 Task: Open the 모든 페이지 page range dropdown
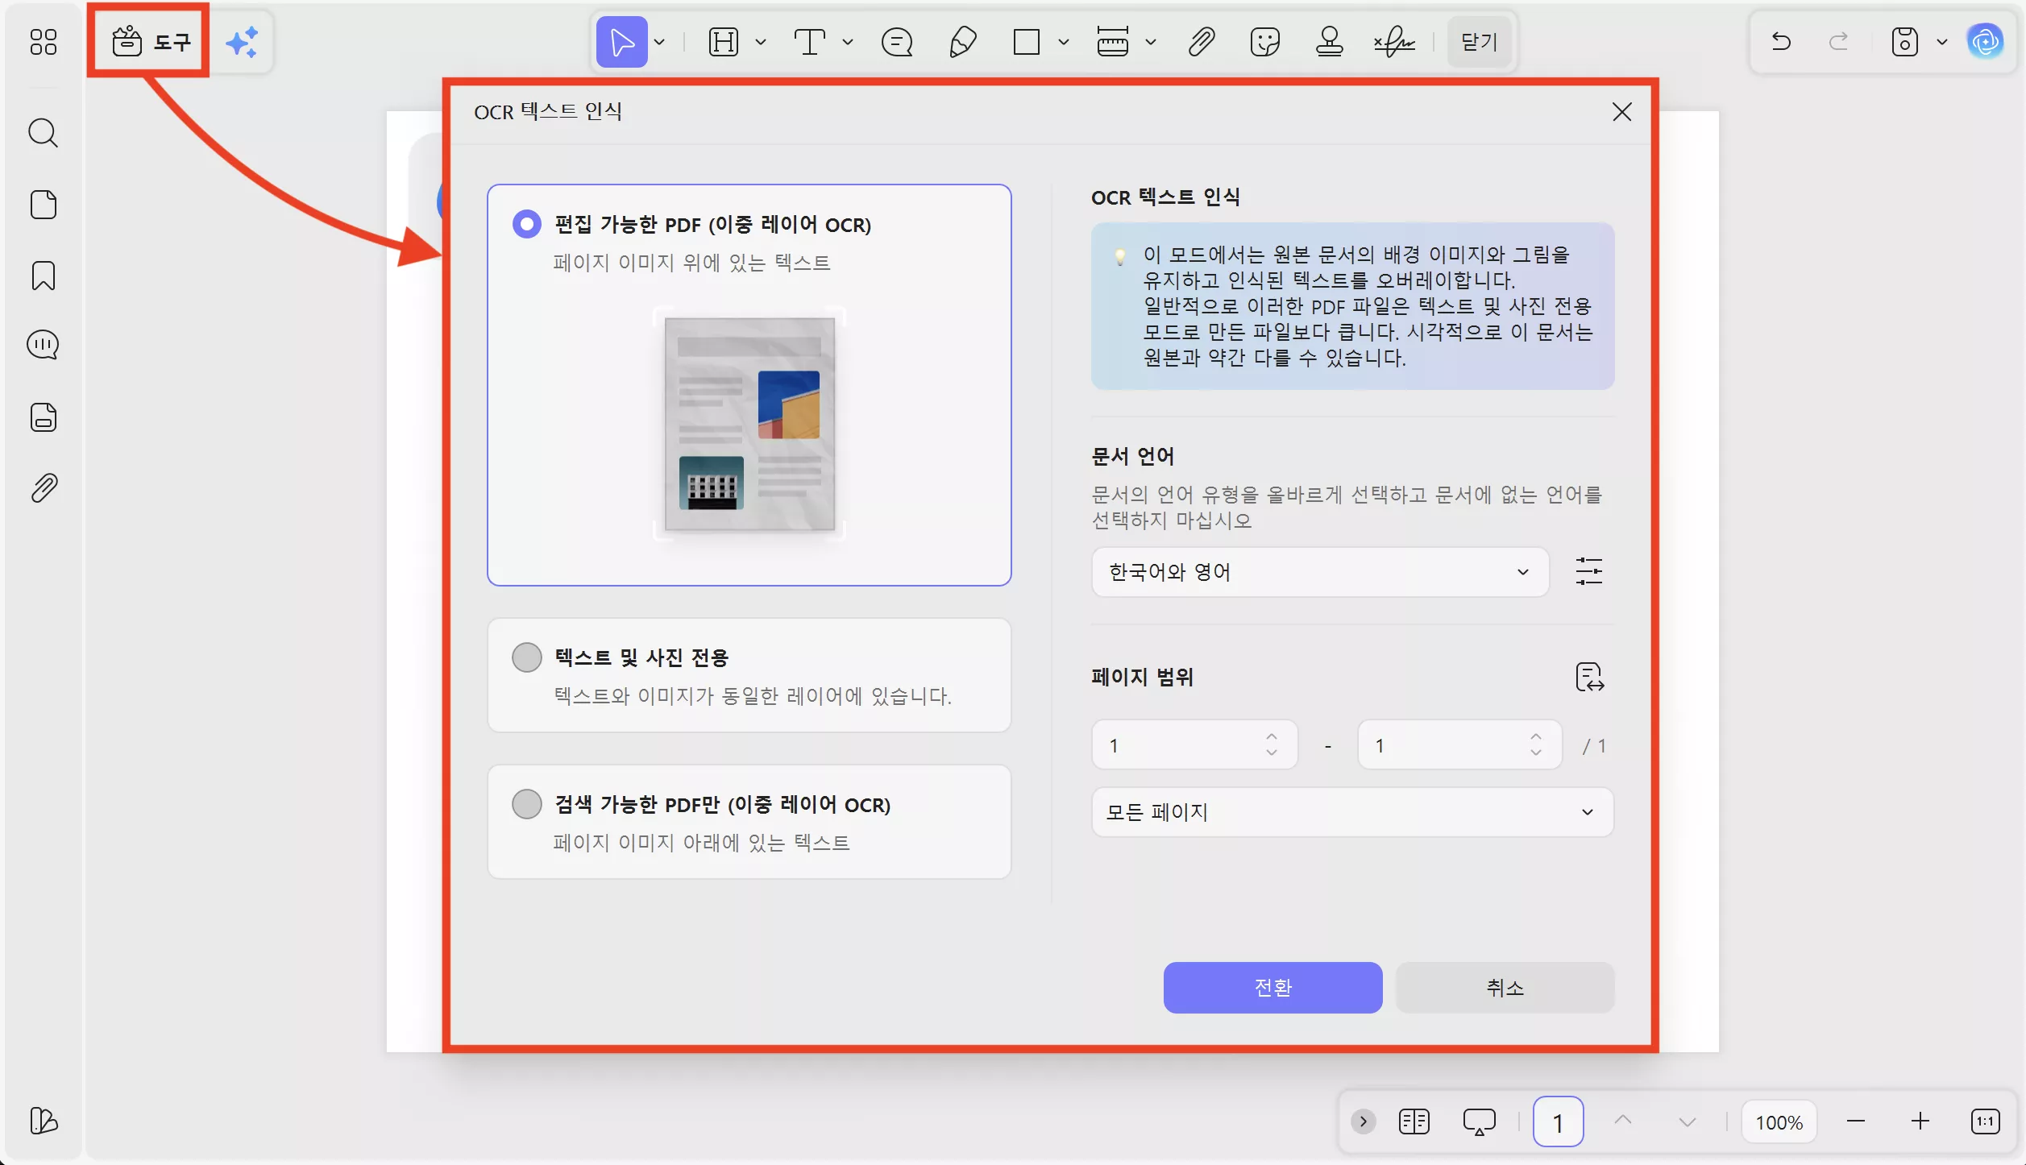coord(1350,812)
